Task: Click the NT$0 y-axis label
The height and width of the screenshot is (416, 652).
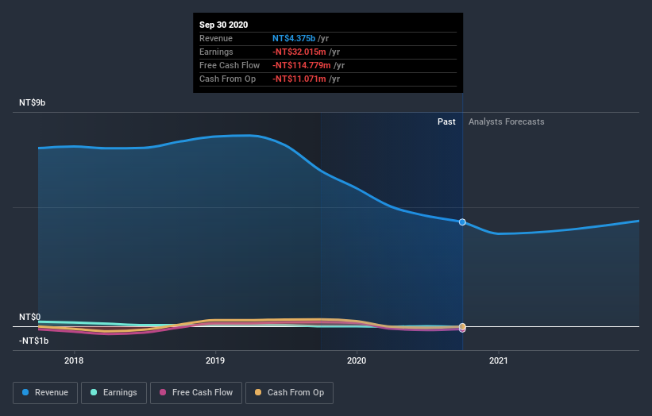Action: (29, 317)
